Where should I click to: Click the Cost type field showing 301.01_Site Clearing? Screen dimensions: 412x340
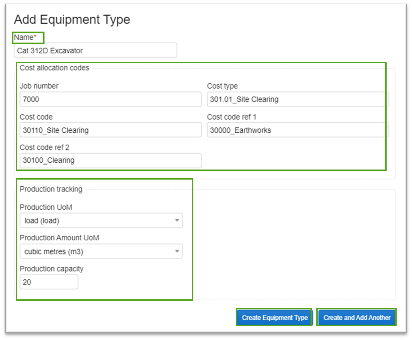[x=297, y=99]
